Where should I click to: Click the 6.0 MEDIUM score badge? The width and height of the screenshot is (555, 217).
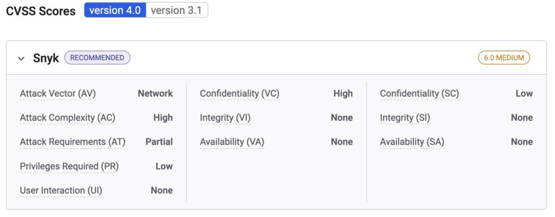click(504, 58)
